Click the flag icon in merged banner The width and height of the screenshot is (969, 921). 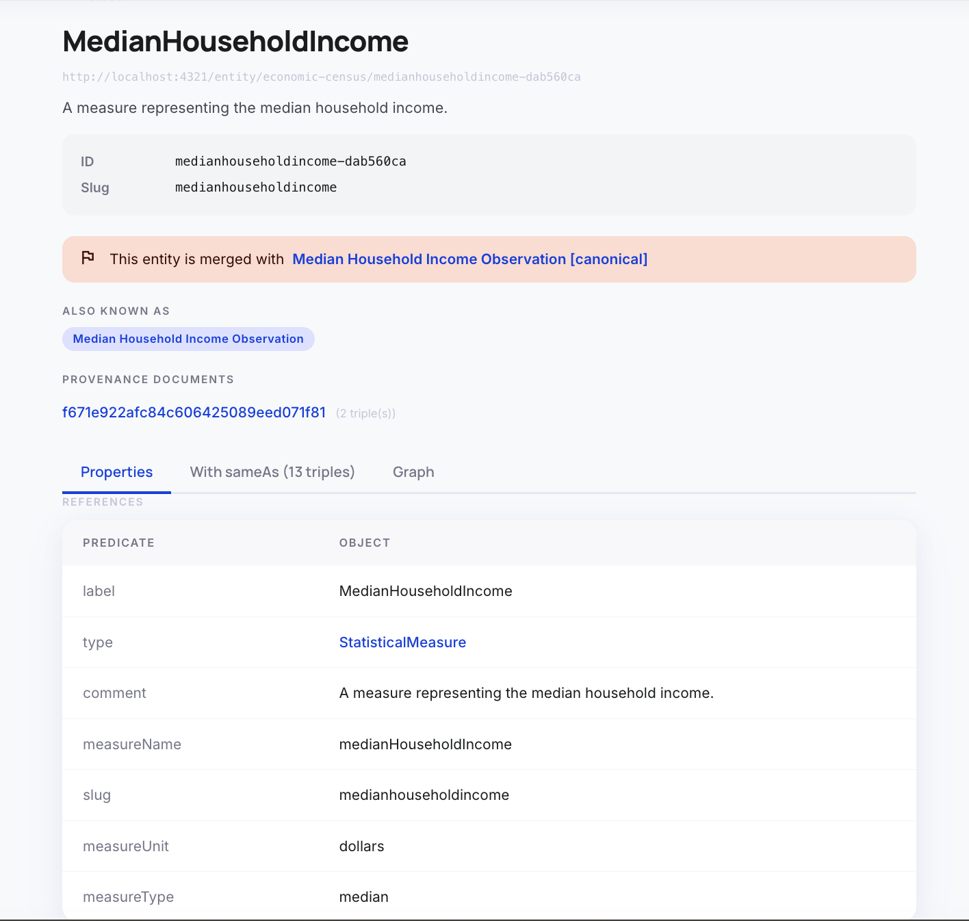pyautogui.click(x=88, y=258)
